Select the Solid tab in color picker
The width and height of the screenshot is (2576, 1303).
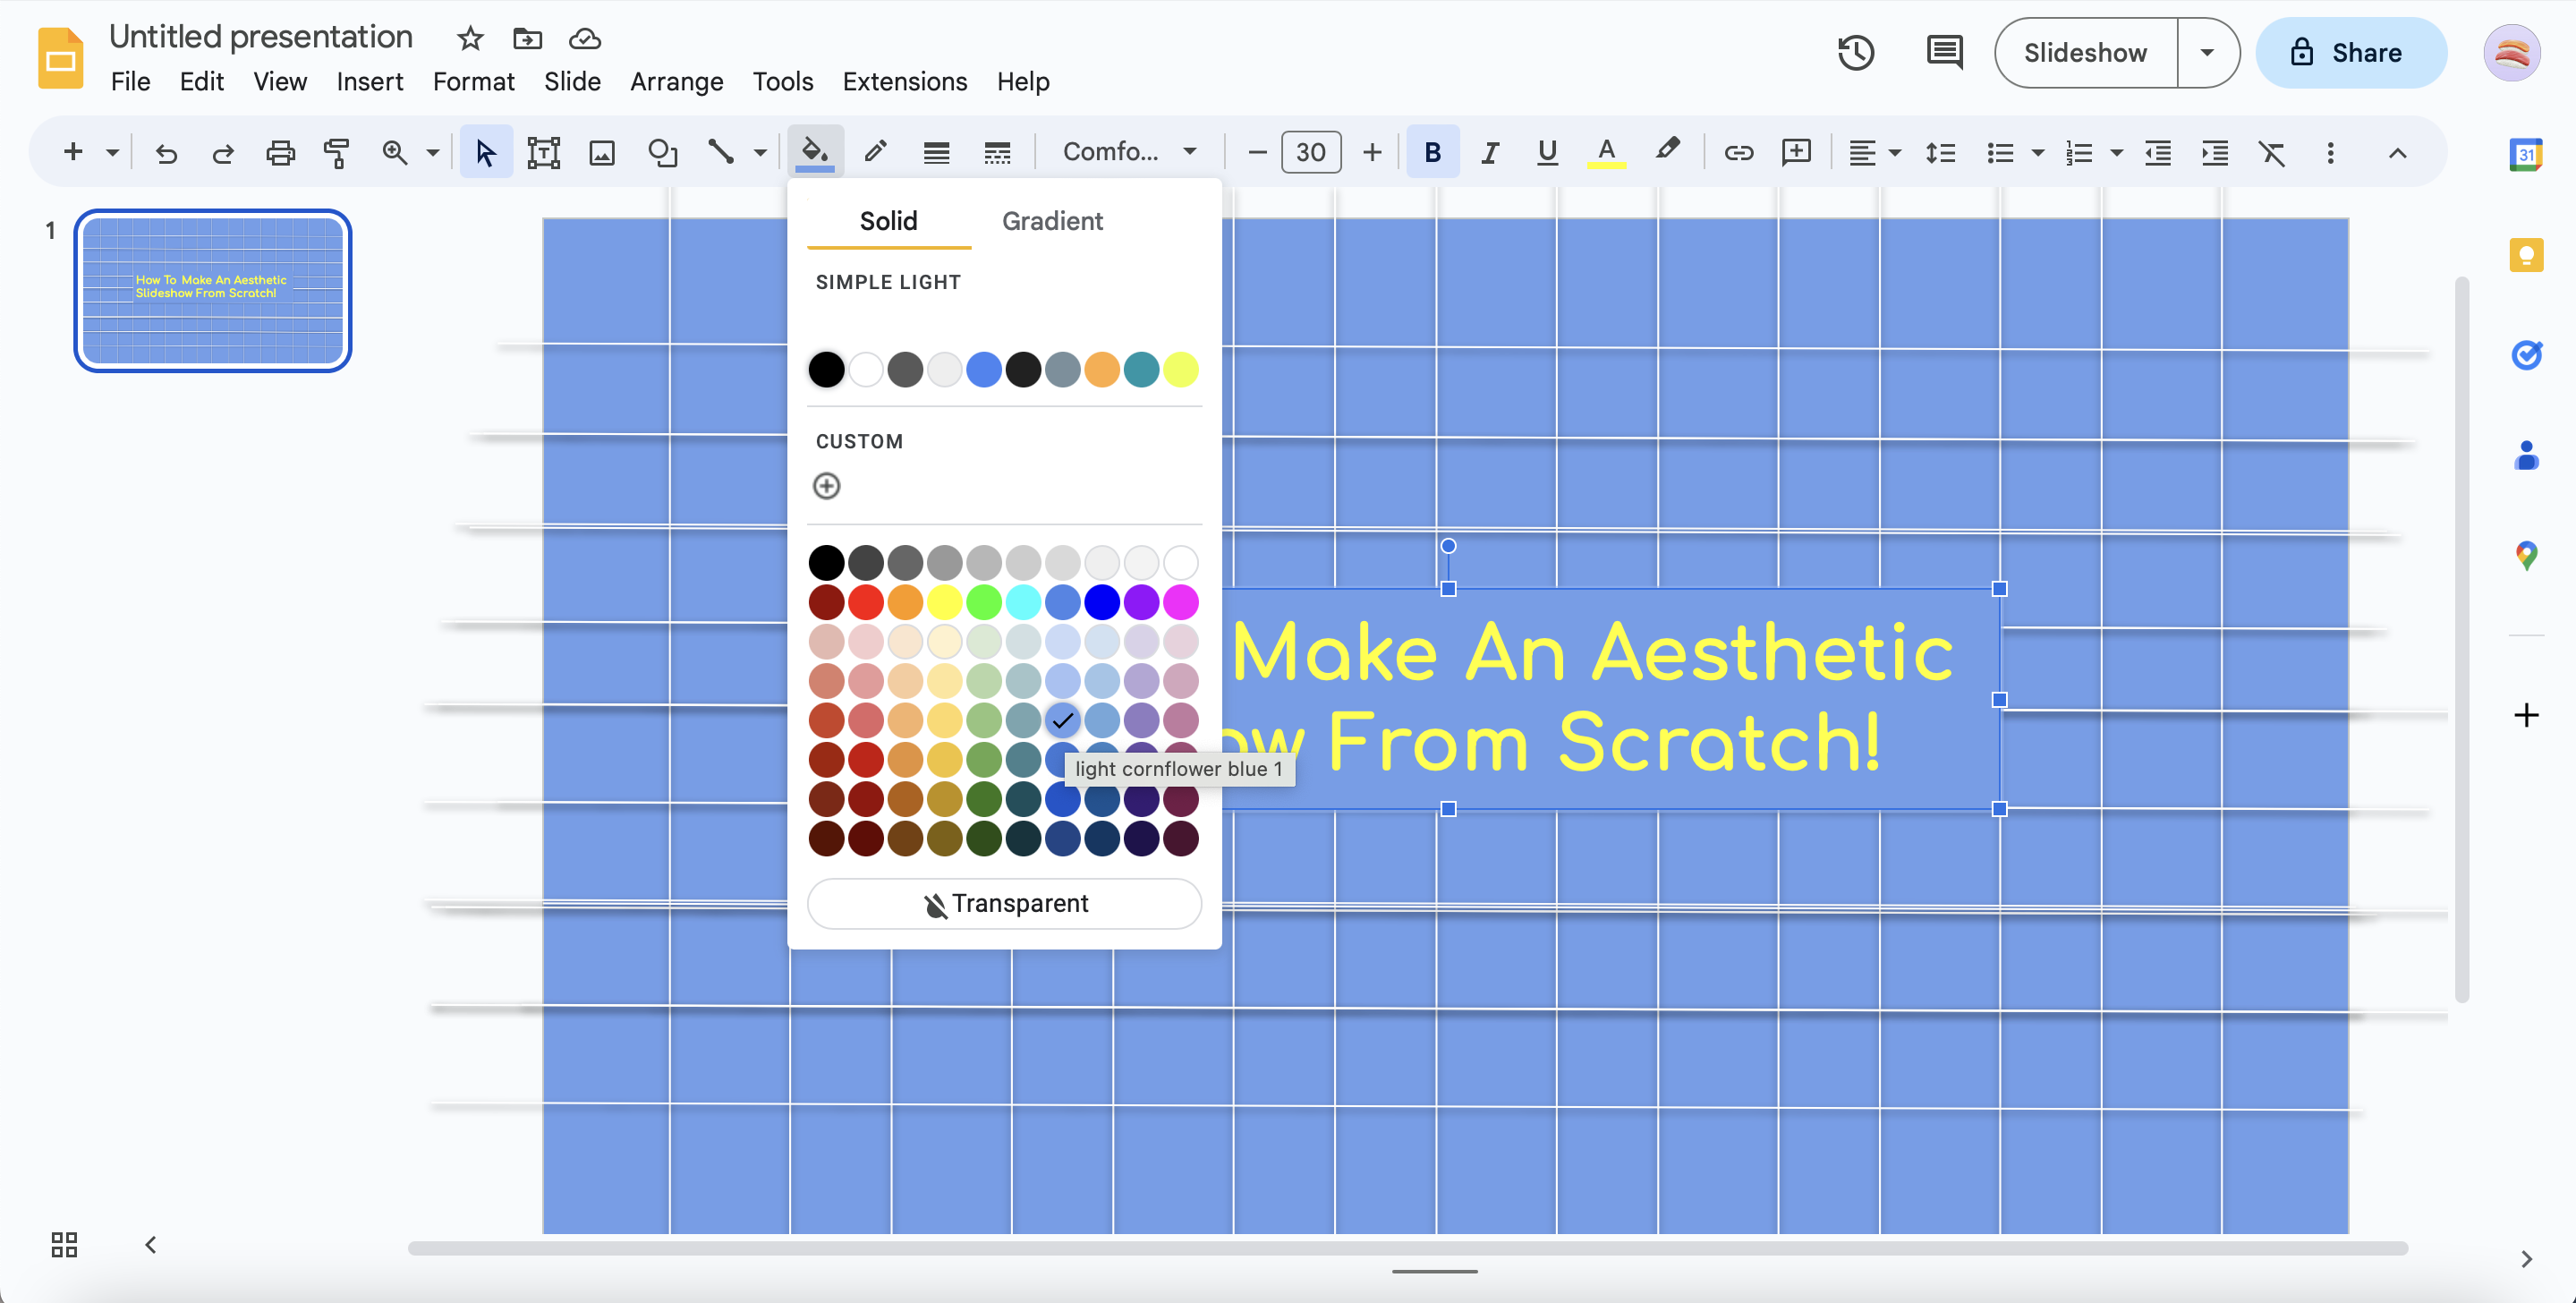pos(887,221)
